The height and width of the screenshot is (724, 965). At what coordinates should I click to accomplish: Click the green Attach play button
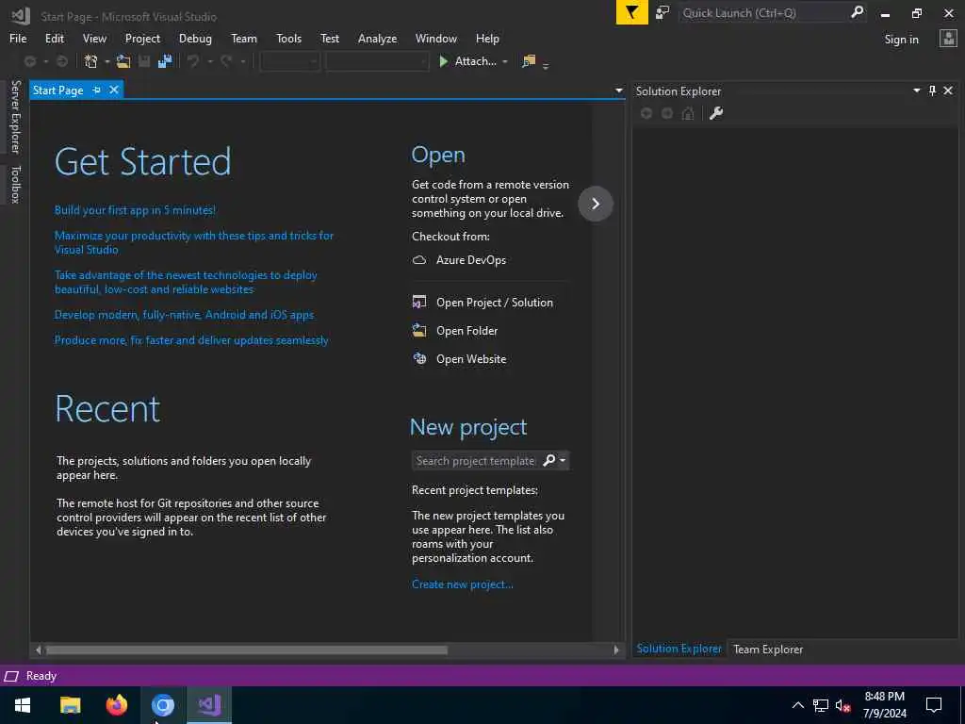(443, 61)
